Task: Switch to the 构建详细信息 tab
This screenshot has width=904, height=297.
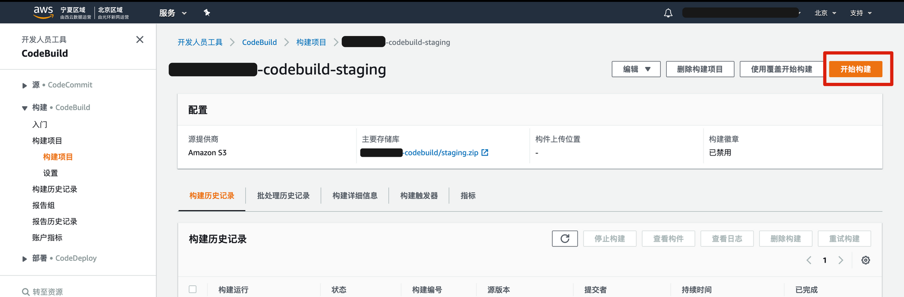Action: pyautogui.click(x=355, y=196)
